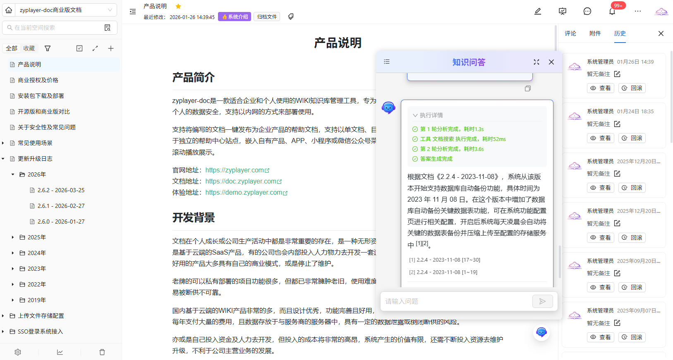Open the https://demo.zyplayer.com link
Image resolution: width=673 pixels, height=360 pixels.
247,193
